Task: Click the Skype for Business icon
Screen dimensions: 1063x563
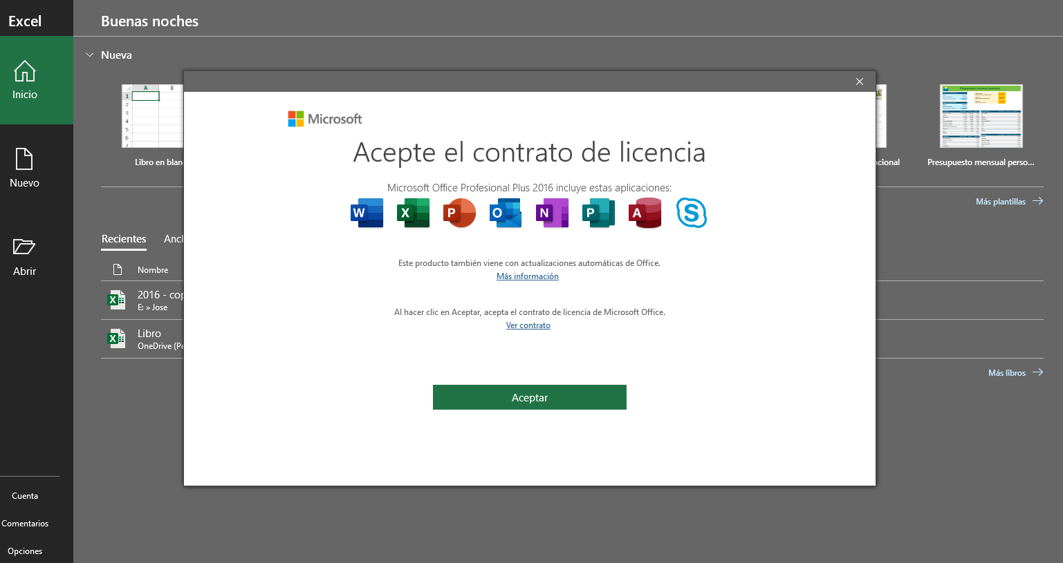Action: pos(691,213)
